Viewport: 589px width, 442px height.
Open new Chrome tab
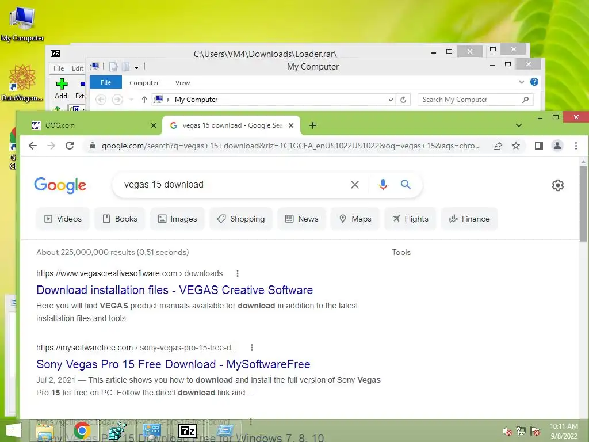(312, 125)
